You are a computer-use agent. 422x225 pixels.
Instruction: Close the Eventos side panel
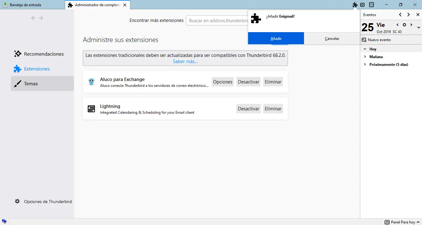(417, 15)
